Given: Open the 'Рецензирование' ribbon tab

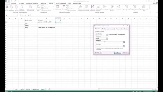Looking at the screenshot, I should (61, 3).
